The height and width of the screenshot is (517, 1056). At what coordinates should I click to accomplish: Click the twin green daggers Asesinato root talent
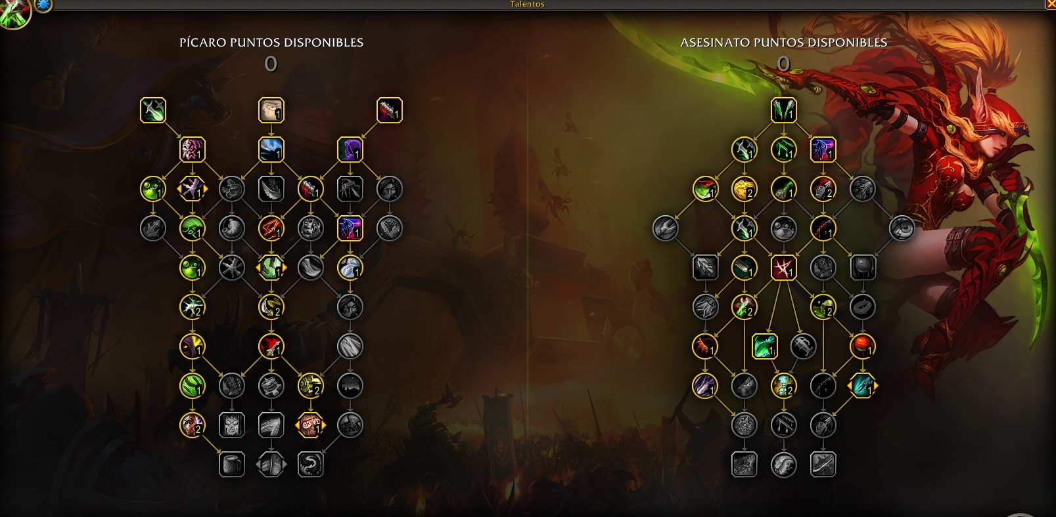784,110
